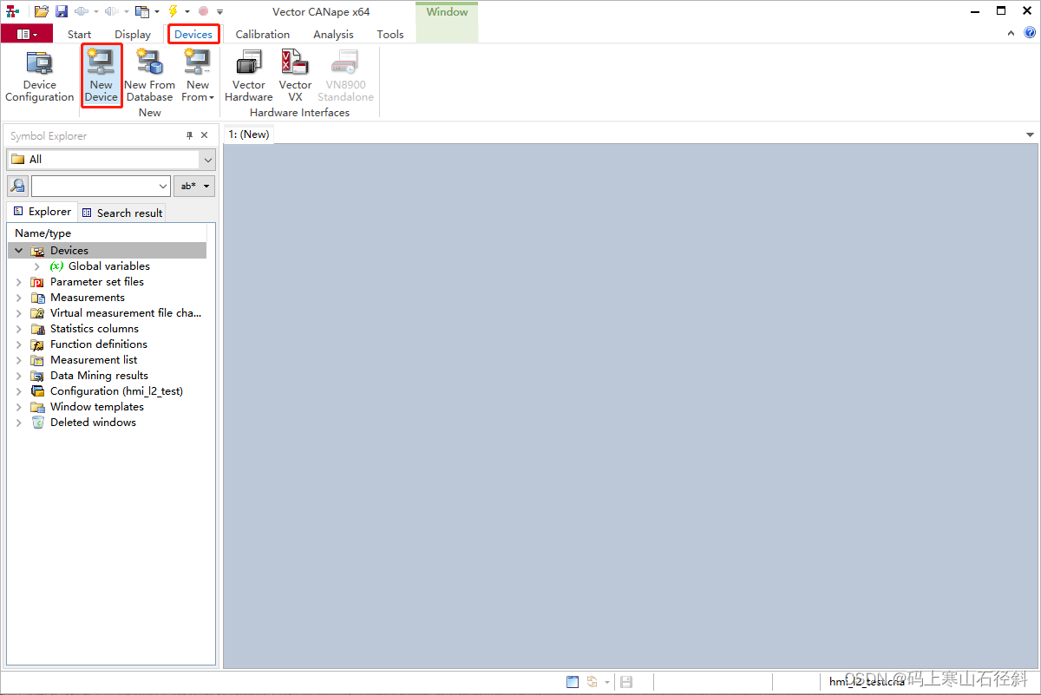
Task: Expand the Global variables node
Action: click(37, 266)
